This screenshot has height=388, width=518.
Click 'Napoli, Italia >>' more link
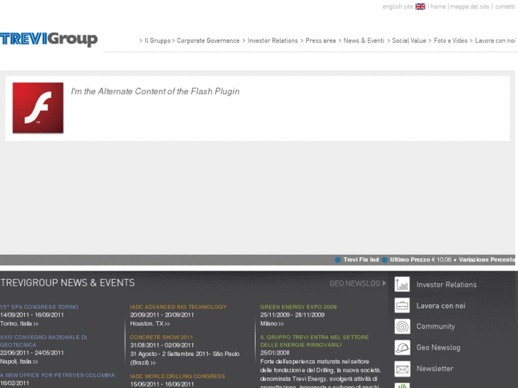19,362
